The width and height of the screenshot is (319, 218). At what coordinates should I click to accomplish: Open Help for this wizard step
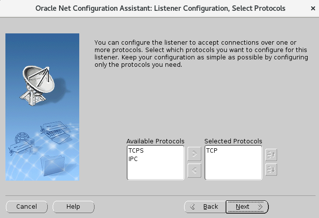[73, 207]
